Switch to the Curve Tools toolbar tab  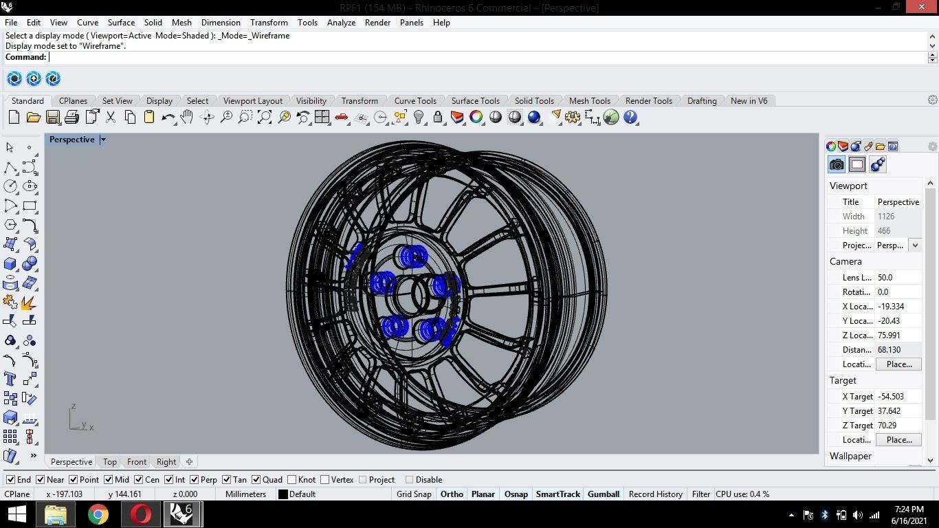415,101
